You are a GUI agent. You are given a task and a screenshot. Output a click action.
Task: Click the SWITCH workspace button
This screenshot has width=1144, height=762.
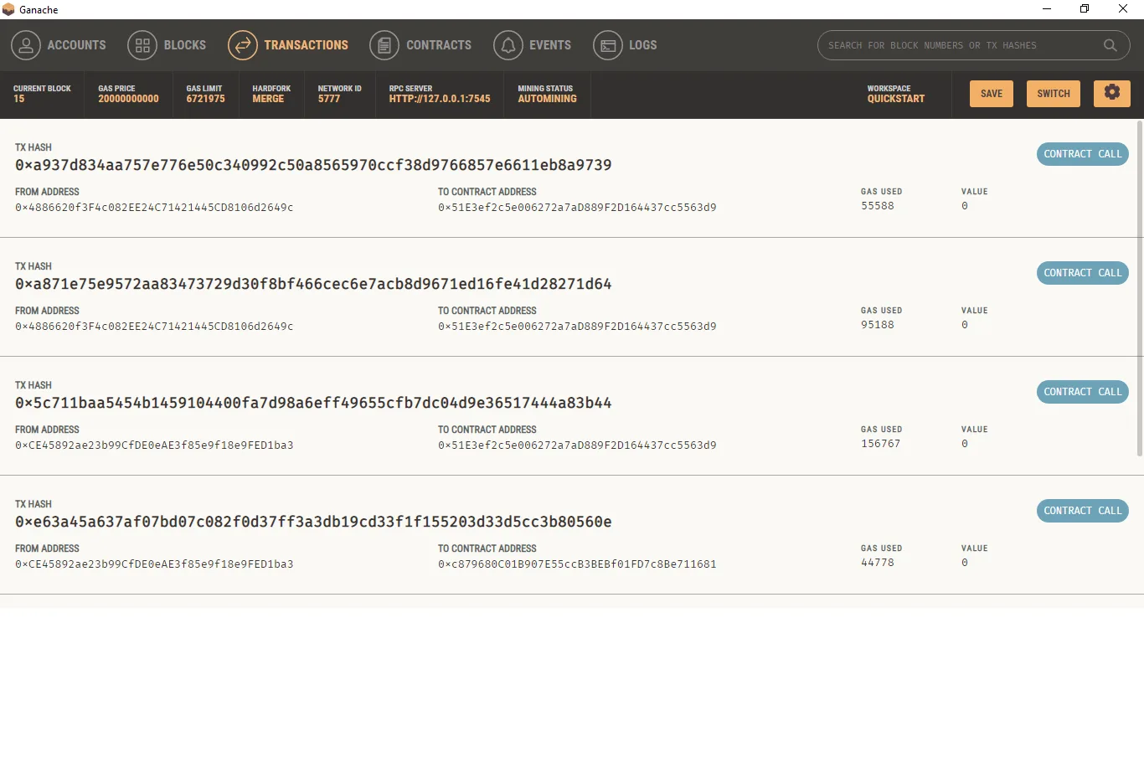tap(1054, 94)
